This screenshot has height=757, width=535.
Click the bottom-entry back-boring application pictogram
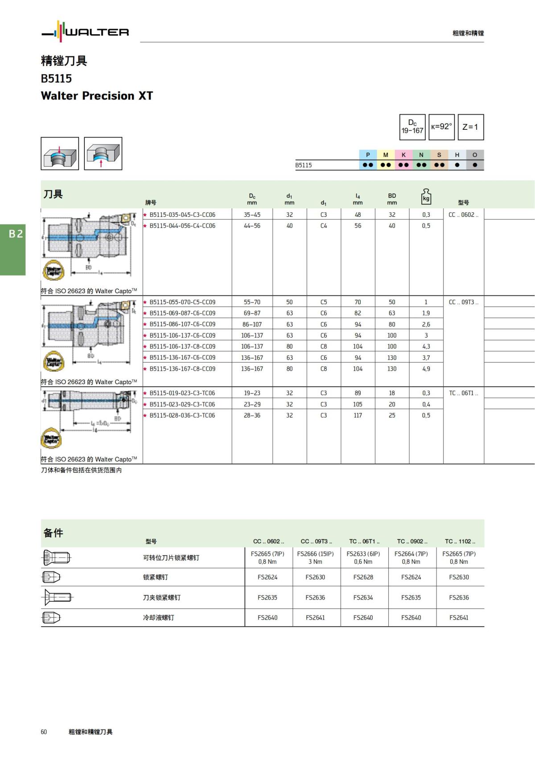coord(103,153)
